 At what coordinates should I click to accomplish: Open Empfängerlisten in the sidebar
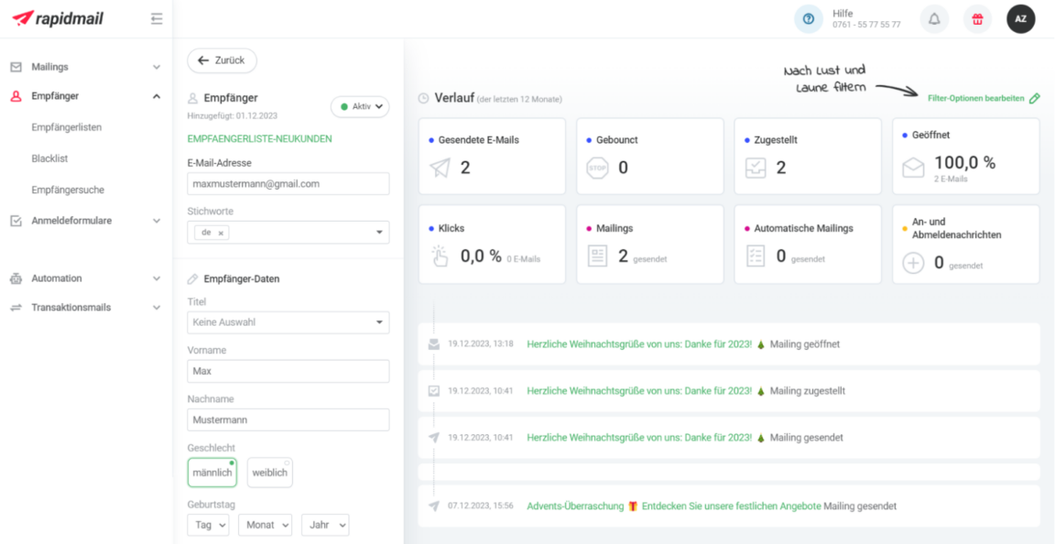click(x=66, y=127)
